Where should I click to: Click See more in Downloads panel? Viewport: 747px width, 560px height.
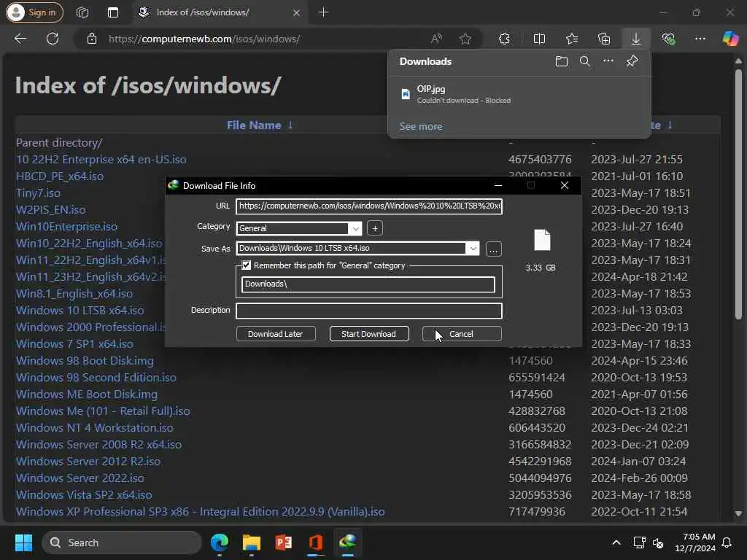[x=421, y=126]
